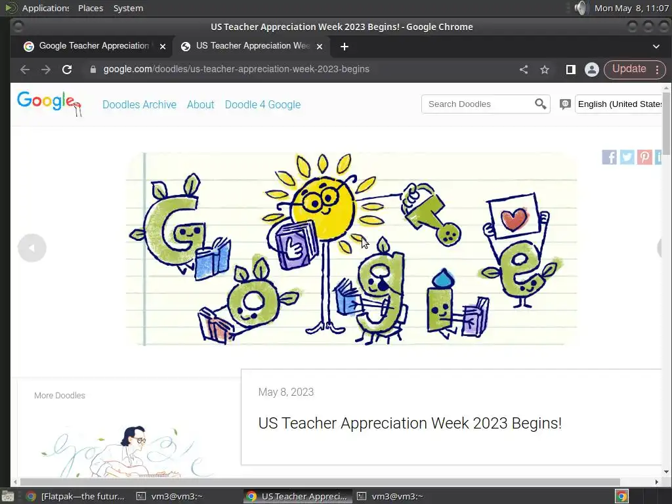Click the feedback speech bubble icon
The height and width of the screenshot is (504, 672).
click(565, 104)
